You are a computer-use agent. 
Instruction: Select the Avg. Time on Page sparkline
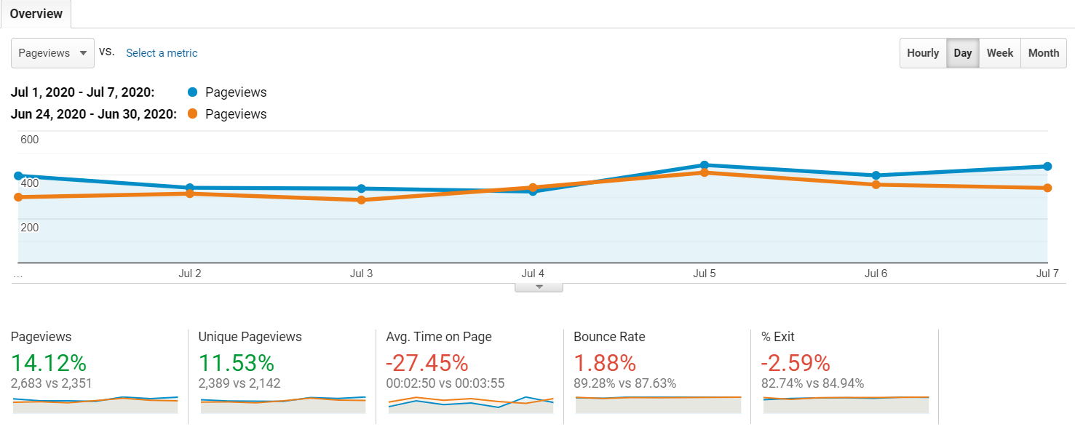pyautogui.click(x=470, y=404)
